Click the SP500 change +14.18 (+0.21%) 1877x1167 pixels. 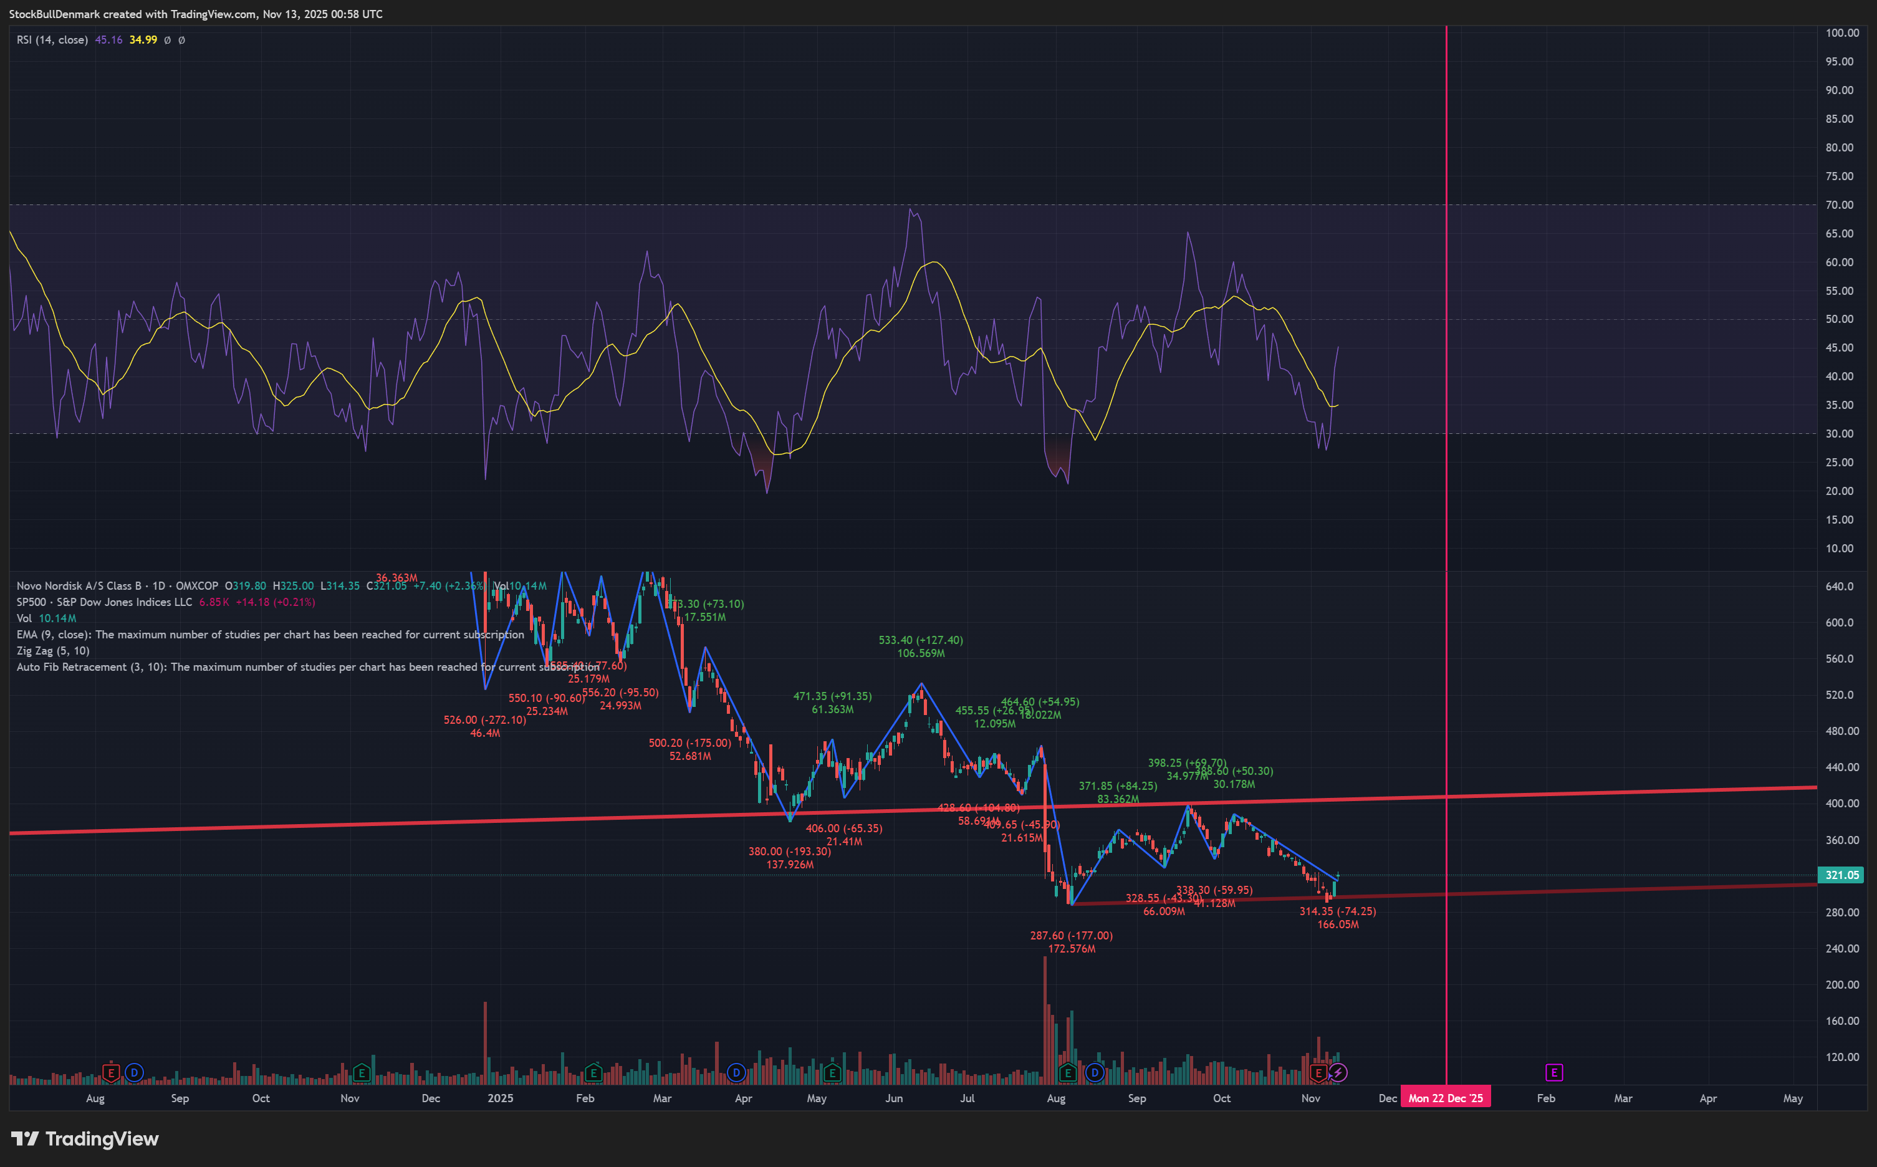[x=275, y=602]
